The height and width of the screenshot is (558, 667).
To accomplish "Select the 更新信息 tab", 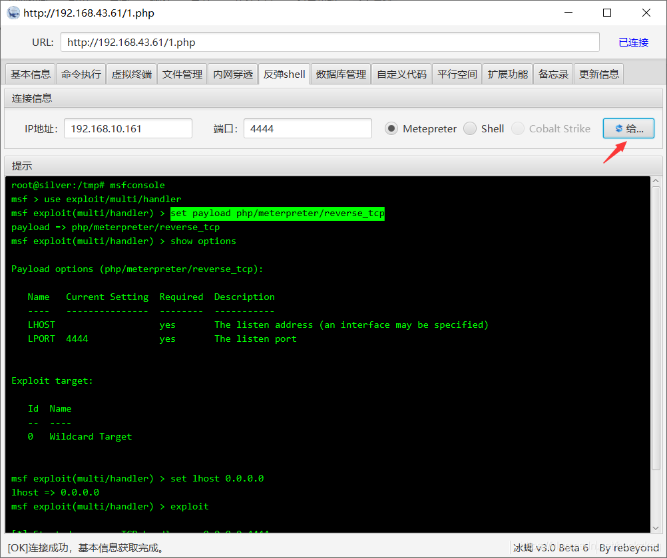I will (599, 74).
